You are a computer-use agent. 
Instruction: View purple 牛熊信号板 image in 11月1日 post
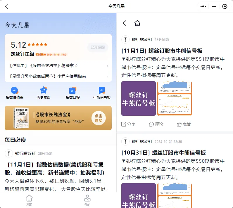[139, 98]
